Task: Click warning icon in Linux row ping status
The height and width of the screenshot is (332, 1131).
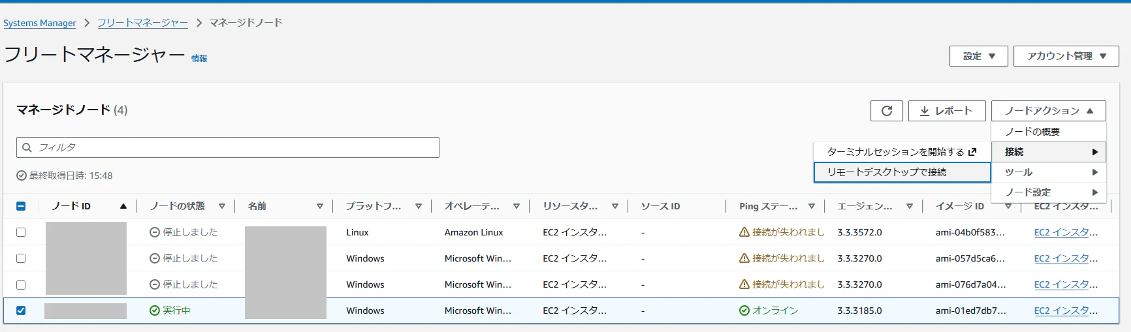Action: tap(744, 232)
